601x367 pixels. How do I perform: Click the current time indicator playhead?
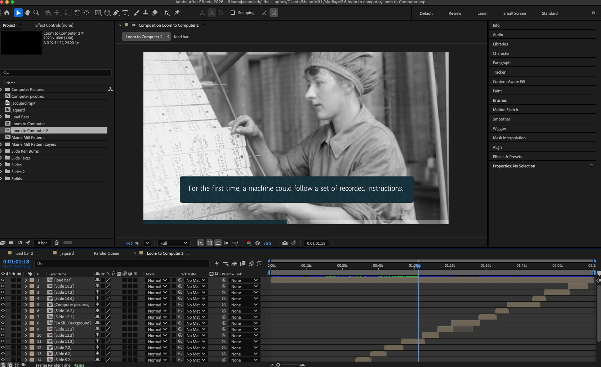pyautogui.click(x=418, y=266)
